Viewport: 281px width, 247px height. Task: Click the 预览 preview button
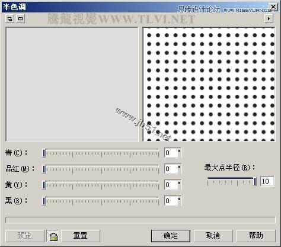click(x=25, y=236)
